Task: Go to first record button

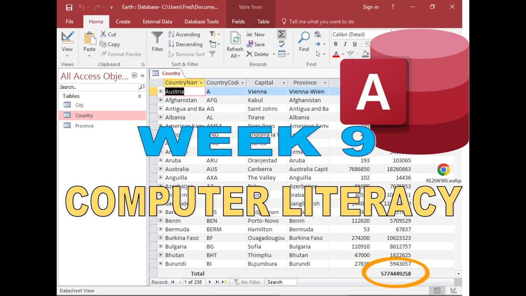Action: pyautogui.click(x=173, y=282)
